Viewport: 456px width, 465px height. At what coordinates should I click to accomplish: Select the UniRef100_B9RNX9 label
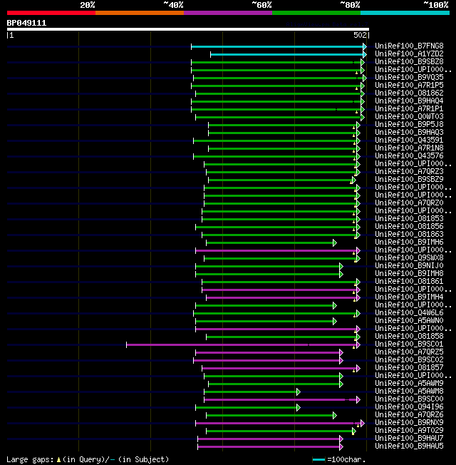coord(409,423)
